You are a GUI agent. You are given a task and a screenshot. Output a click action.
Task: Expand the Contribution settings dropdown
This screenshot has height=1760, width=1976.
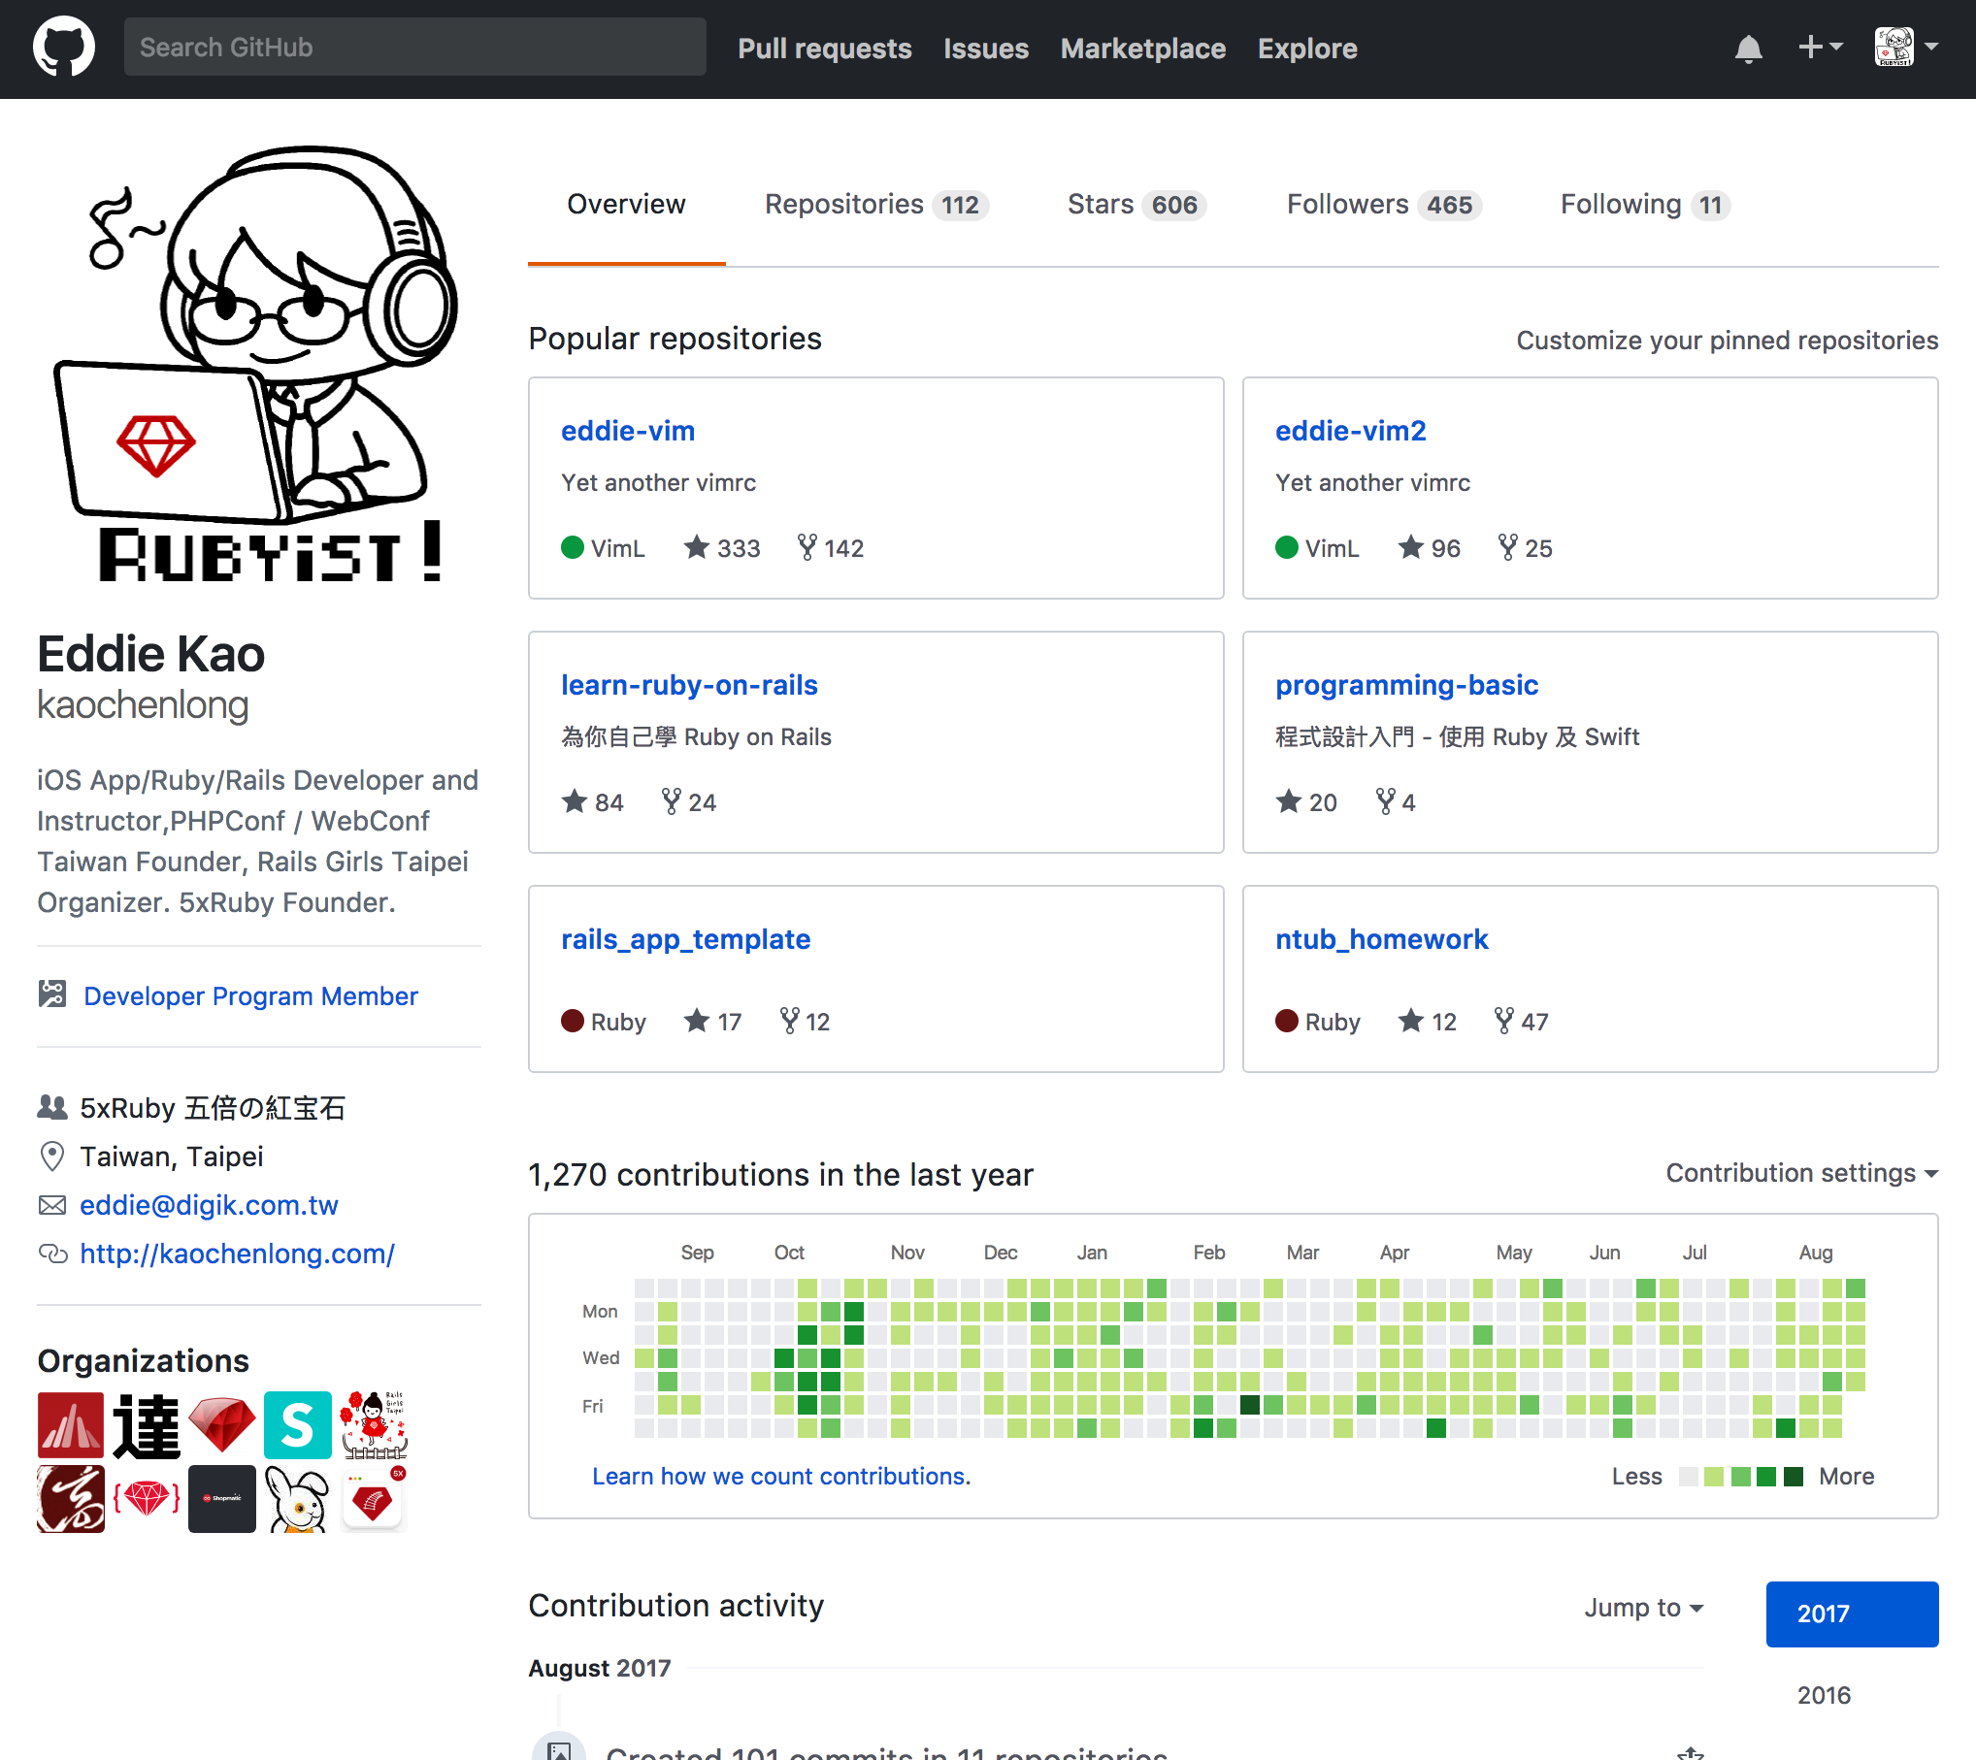pyautogui.click(x=1800, y=1172)
